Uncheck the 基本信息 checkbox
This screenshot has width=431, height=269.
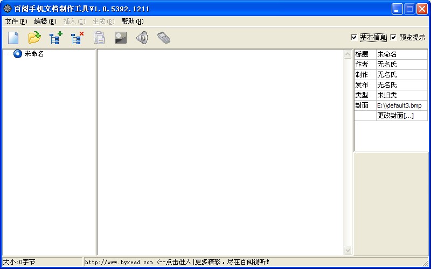tap(354, 37)
